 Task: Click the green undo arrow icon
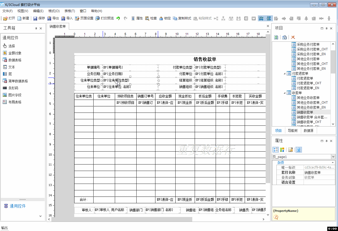[118, 18]
